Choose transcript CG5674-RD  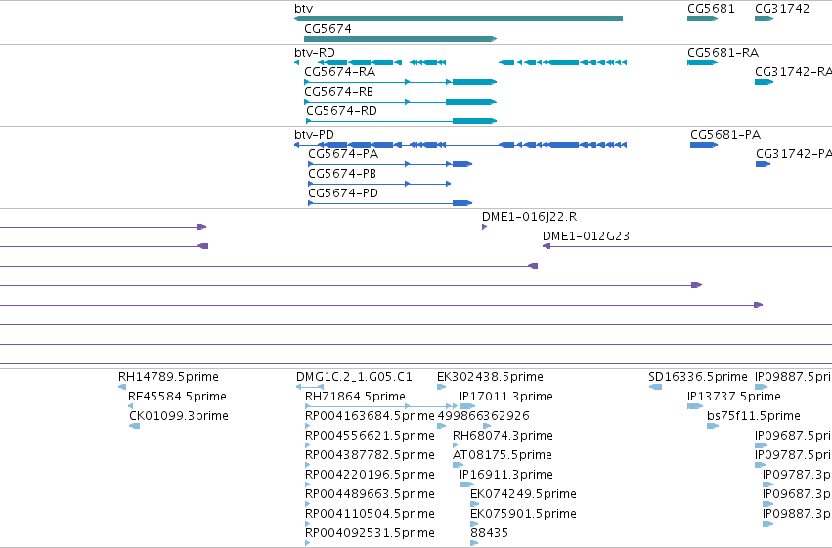click(342, 110)
